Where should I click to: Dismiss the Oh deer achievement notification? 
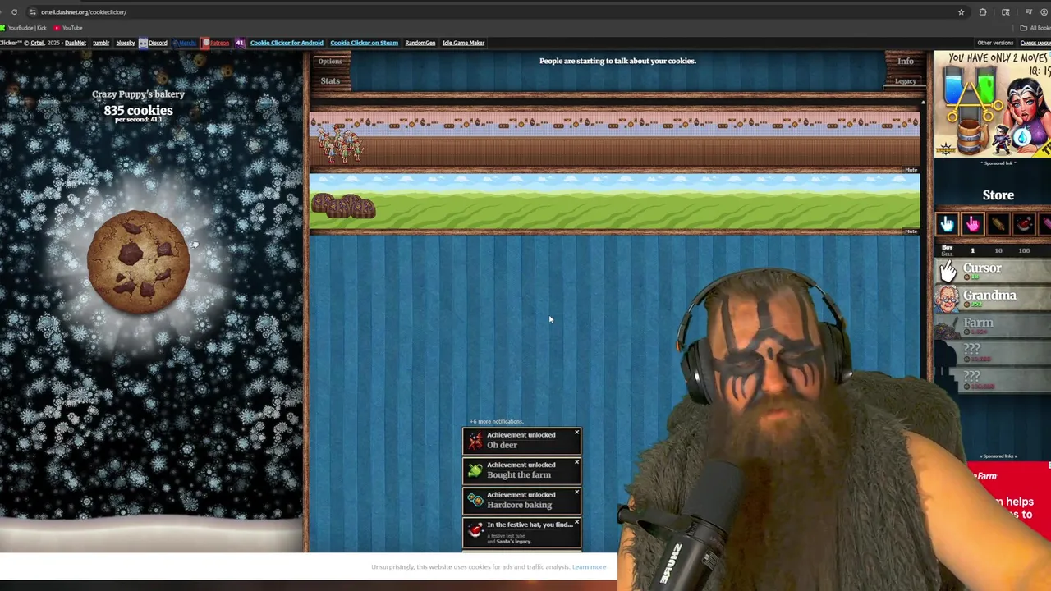point(576,433)
